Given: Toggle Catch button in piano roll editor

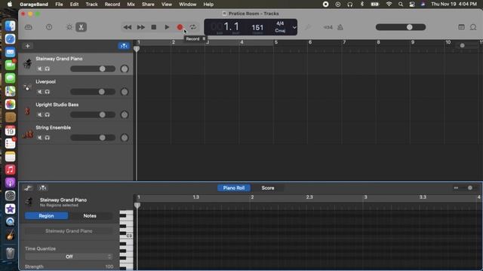Looking at the screenshot, I should pyautogui.click(x=43, y=187).
